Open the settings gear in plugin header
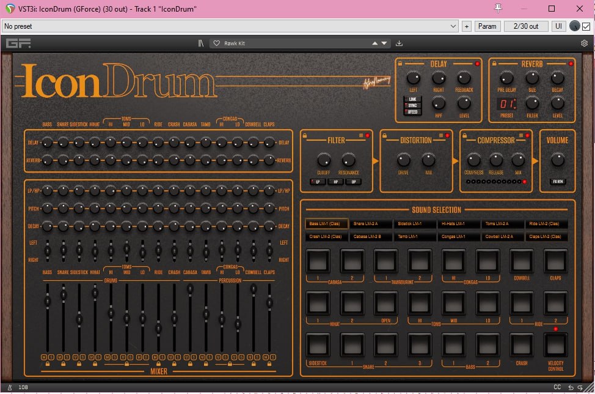The image size is (595, 394). 584,43
